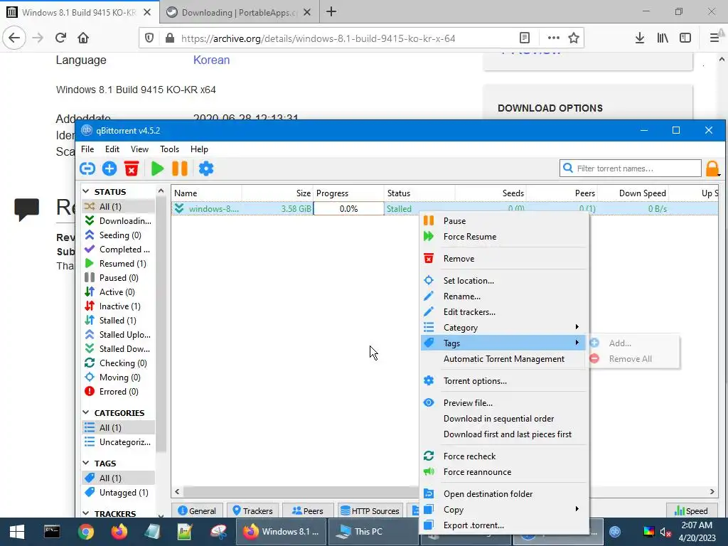
Task: Click the Firefox bookmark star icon
Action: (574, 38)
